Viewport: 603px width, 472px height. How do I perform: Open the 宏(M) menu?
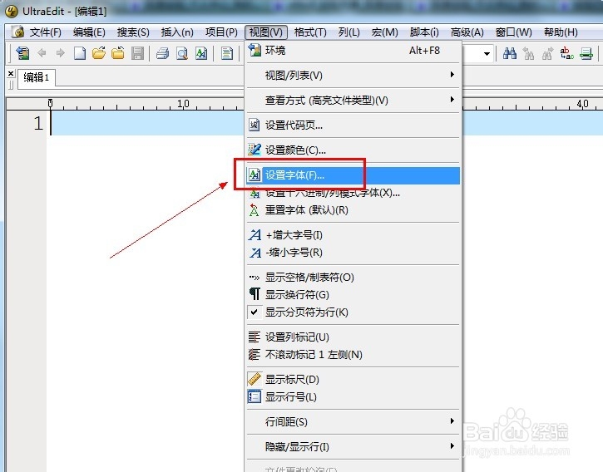click(384, 32)
